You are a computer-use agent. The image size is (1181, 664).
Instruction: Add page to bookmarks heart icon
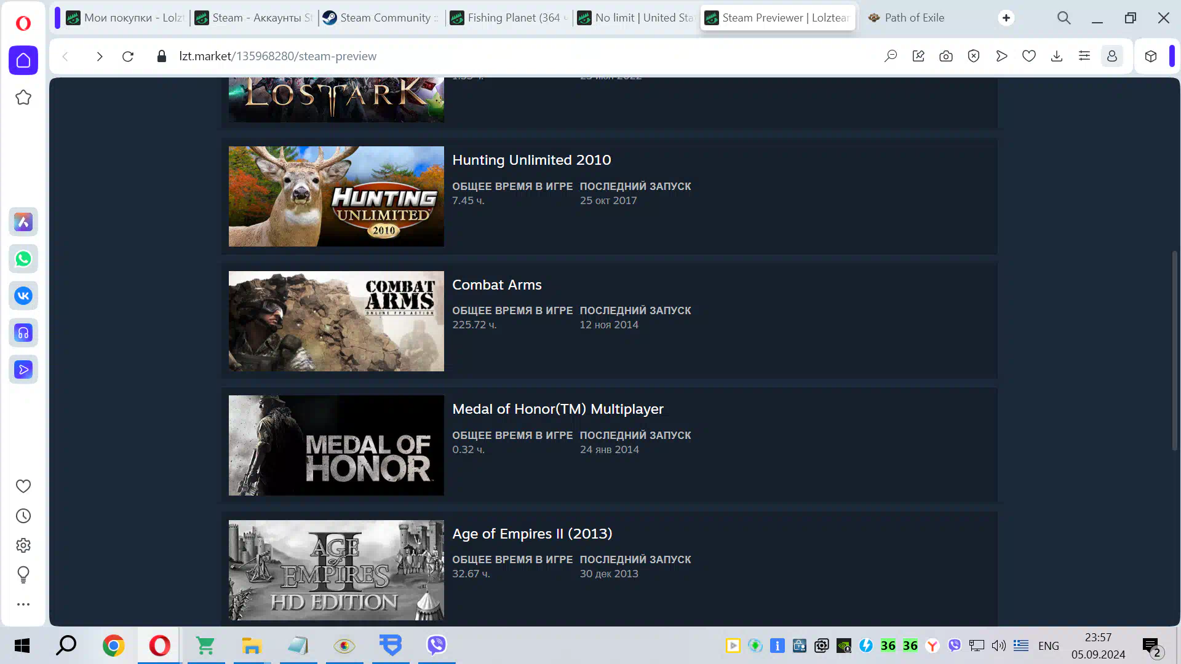point(1029,57)
